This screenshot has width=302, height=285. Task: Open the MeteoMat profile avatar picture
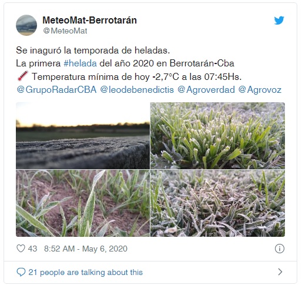[26, 25]
